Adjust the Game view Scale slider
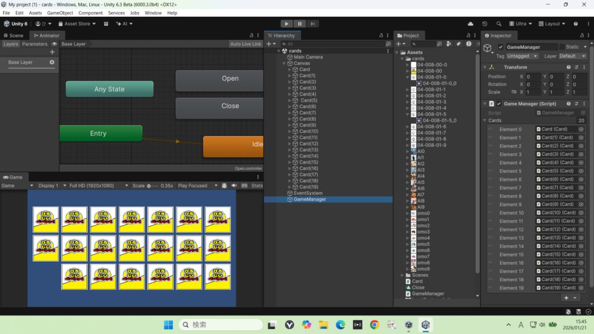 click(x=152, y=186)
